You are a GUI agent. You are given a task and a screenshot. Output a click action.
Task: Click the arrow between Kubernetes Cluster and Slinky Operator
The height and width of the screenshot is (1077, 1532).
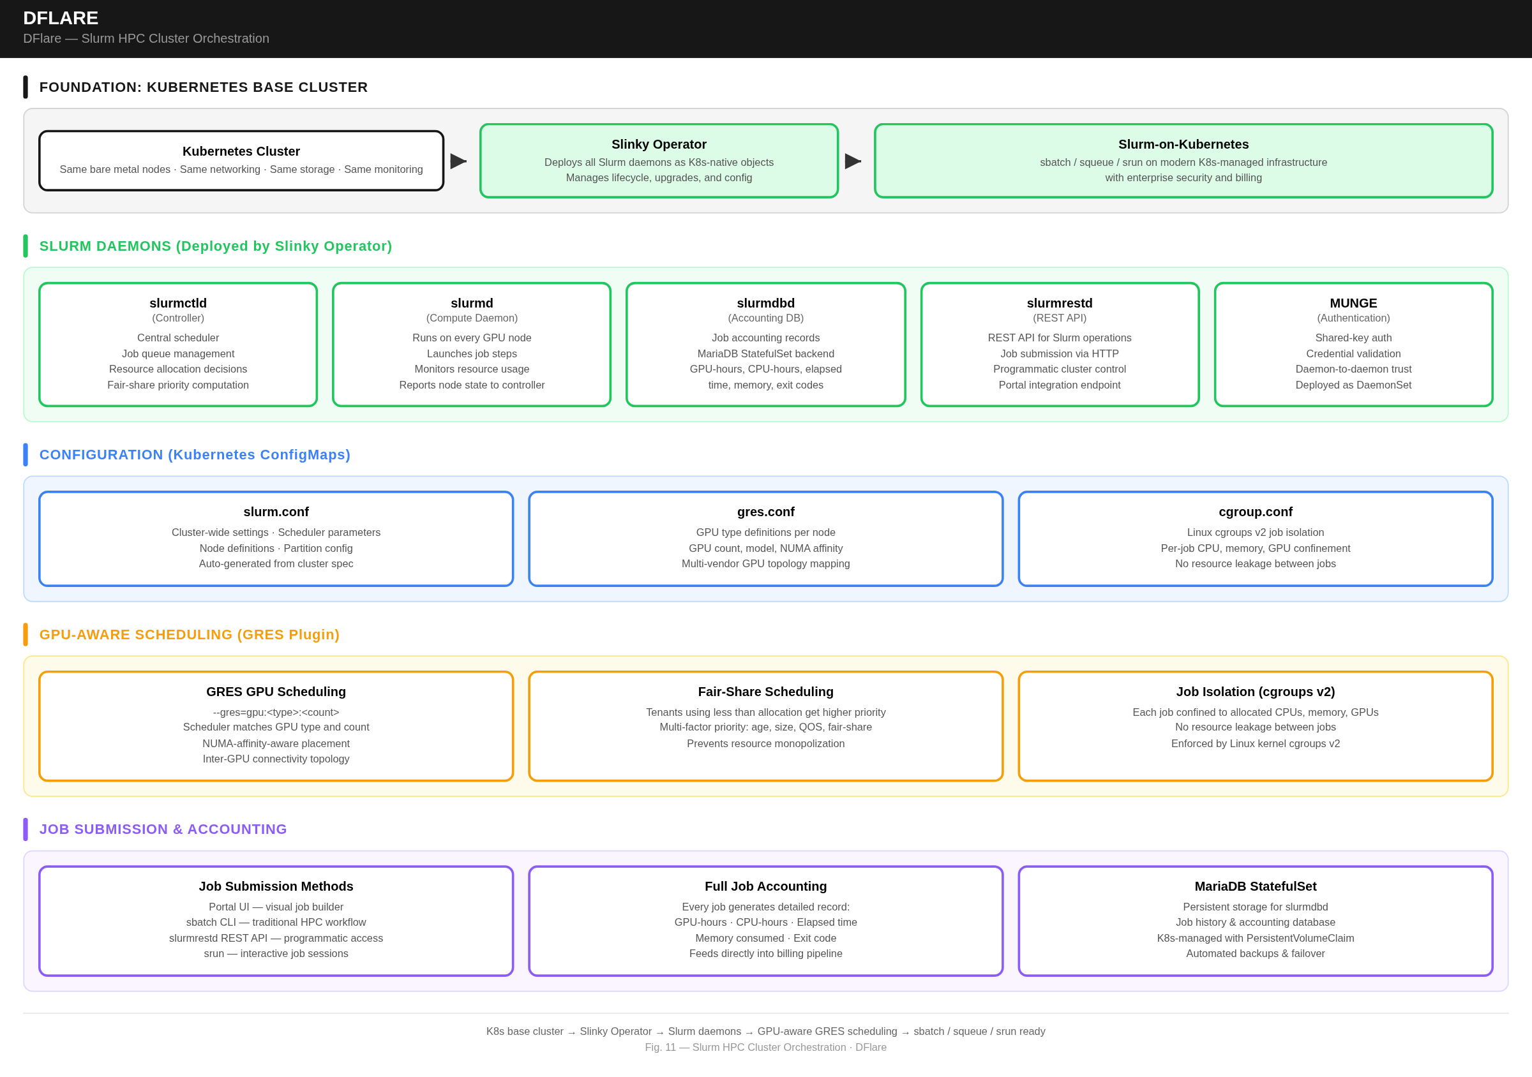(x=458, y=161)
